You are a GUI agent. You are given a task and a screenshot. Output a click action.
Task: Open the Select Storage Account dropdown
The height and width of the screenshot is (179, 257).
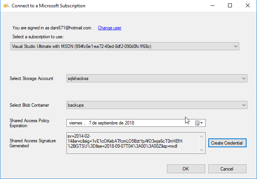pos(243,78)
